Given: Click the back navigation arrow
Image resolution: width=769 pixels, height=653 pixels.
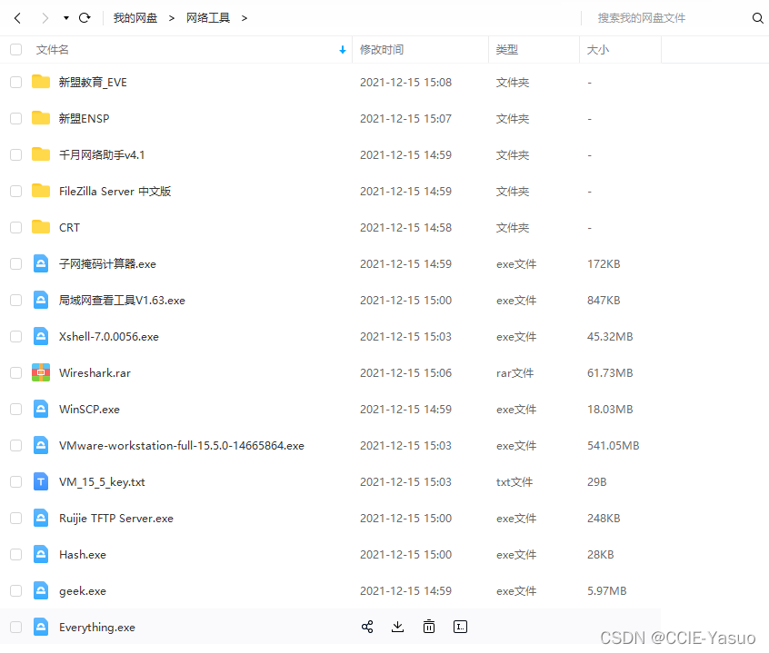Looking at the screenshot, I should 16,16.
